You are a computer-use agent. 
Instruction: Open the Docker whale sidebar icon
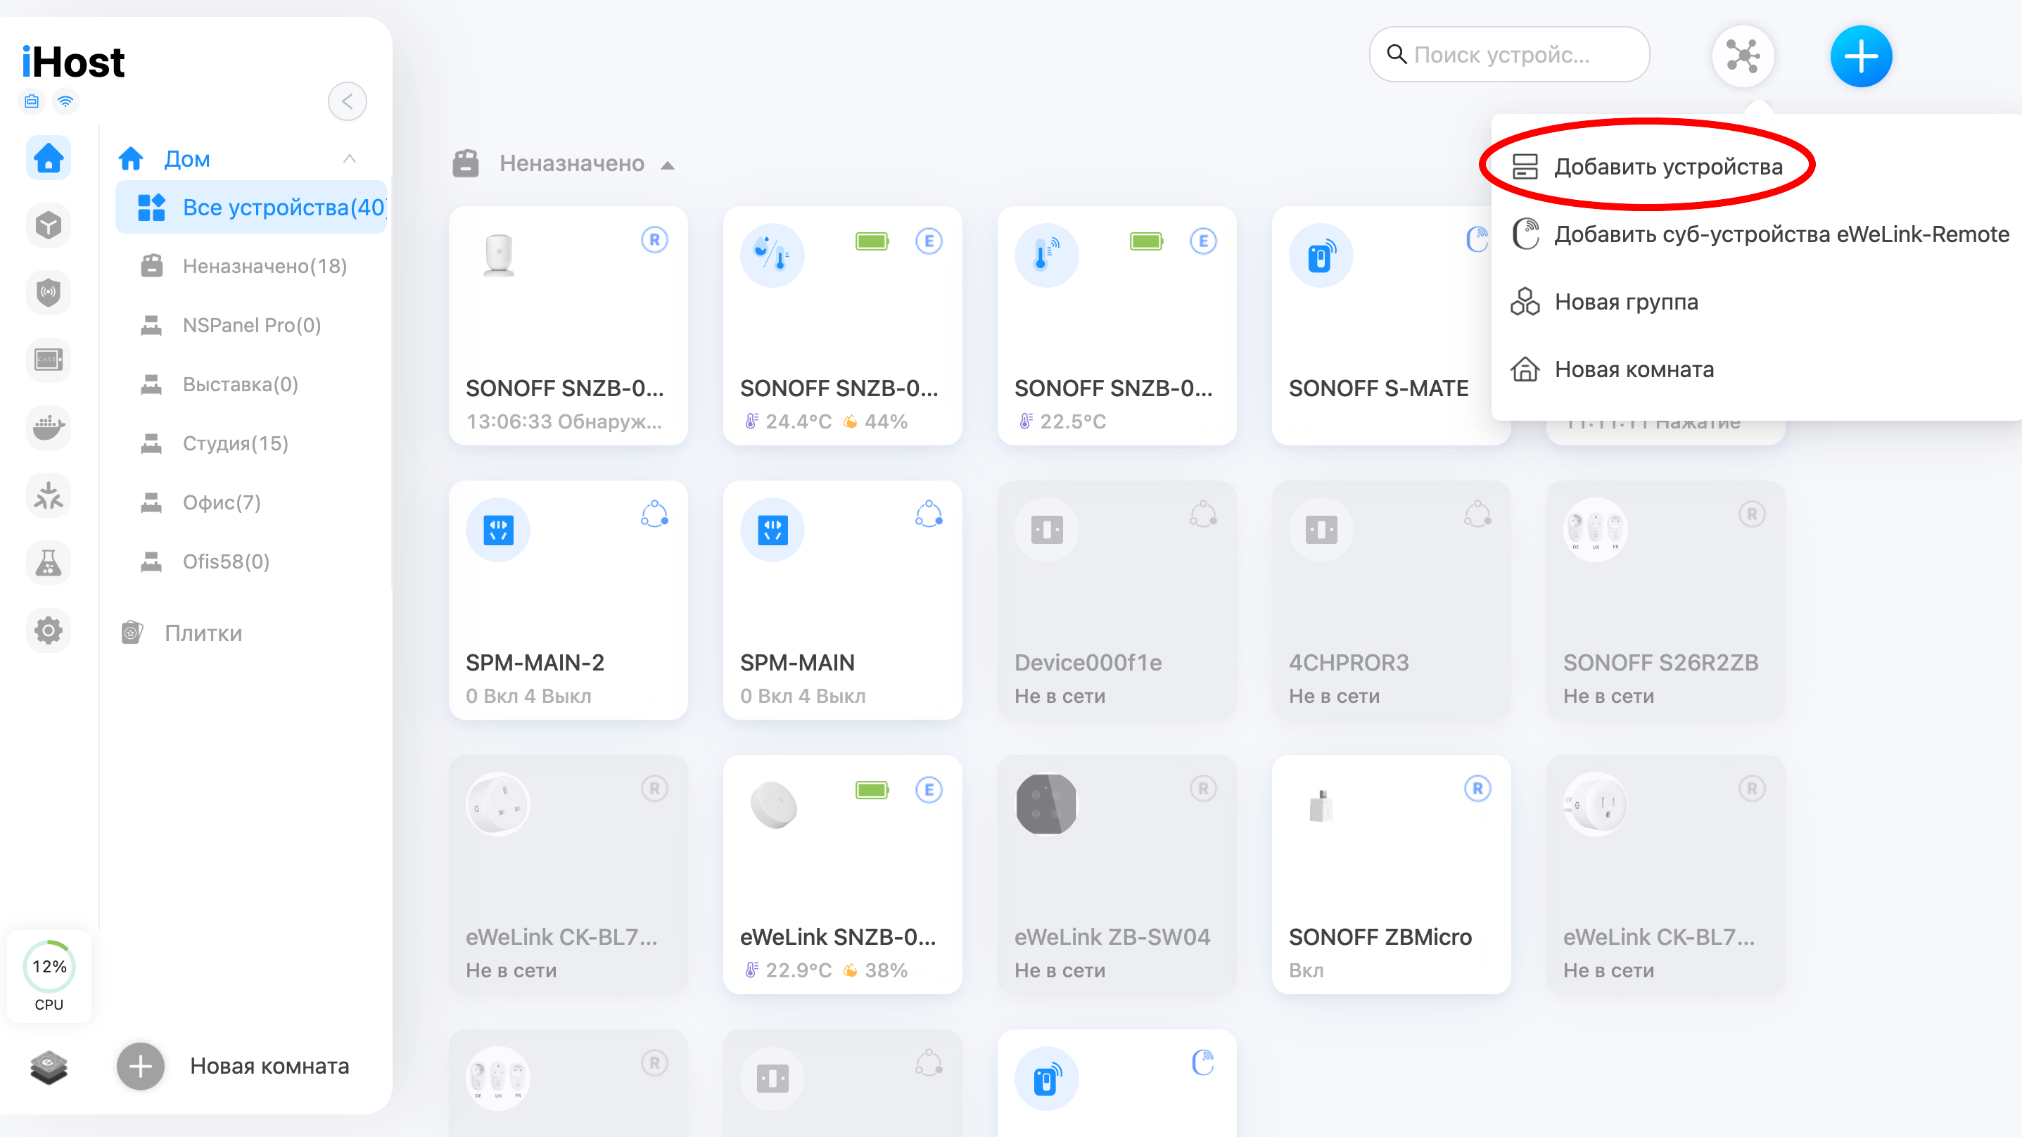49,428
